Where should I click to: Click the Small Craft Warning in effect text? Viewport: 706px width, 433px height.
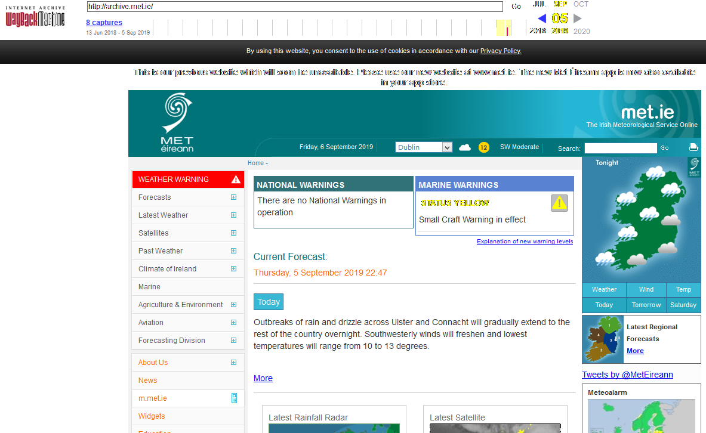pyautogui.click(x=472, y=219)
